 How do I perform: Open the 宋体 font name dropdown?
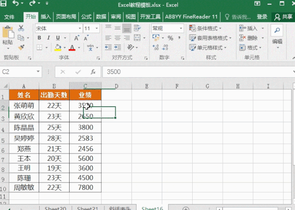(x=80, y=28)
